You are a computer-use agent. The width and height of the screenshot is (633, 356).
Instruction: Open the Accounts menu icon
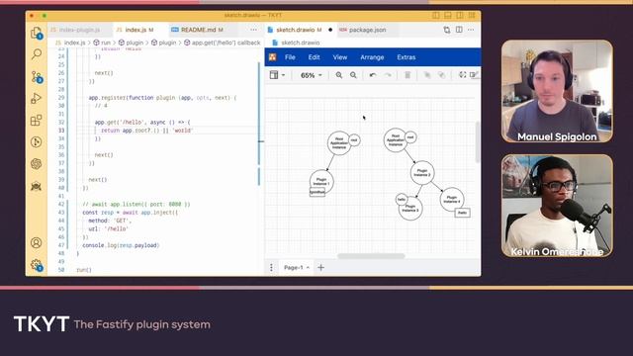pyautogui.click(x=37, y=242)
